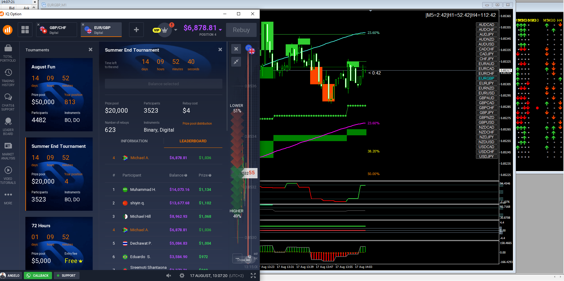Select NZDUSD symbol in MT4 chart
Screen dimensions: 564x281
point(487,142)
